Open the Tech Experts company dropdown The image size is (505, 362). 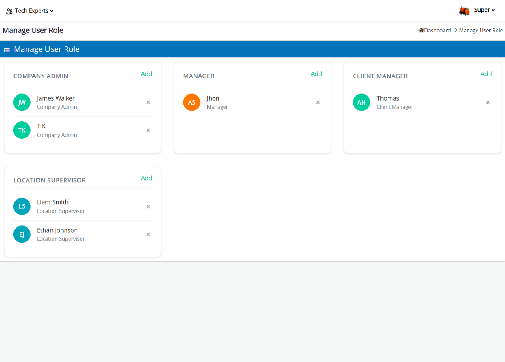coord(30,11)
